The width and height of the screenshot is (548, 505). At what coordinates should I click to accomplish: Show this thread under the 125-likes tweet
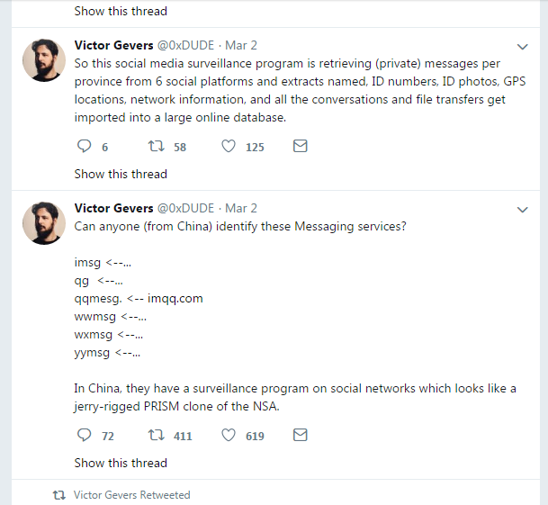click(x=121, y=174)
